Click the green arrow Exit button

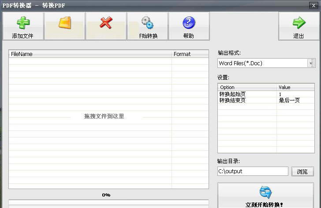299,26
